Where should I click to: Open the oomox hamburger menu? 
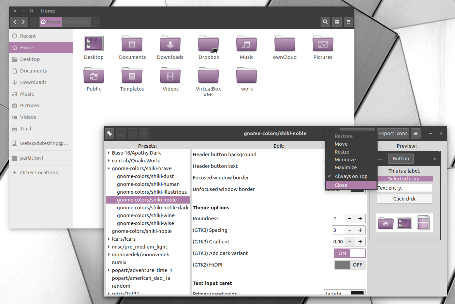pos(415,133)
